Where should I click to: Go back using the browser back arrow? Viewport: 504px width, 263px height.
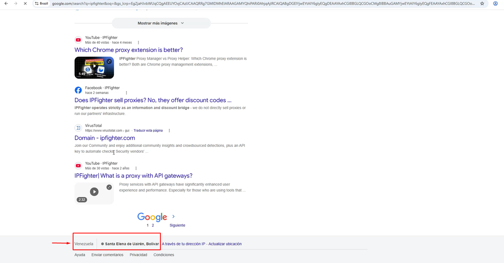(5, 3)
